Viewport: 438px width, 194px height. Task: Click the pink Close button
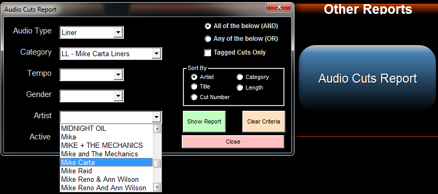point(233,142)
